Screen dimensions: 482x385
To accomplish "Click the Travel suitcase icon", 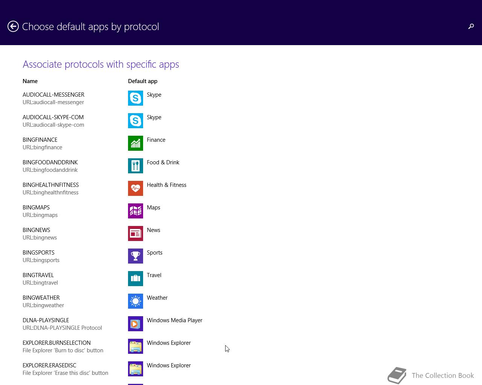I will click(x=136, y=279).
